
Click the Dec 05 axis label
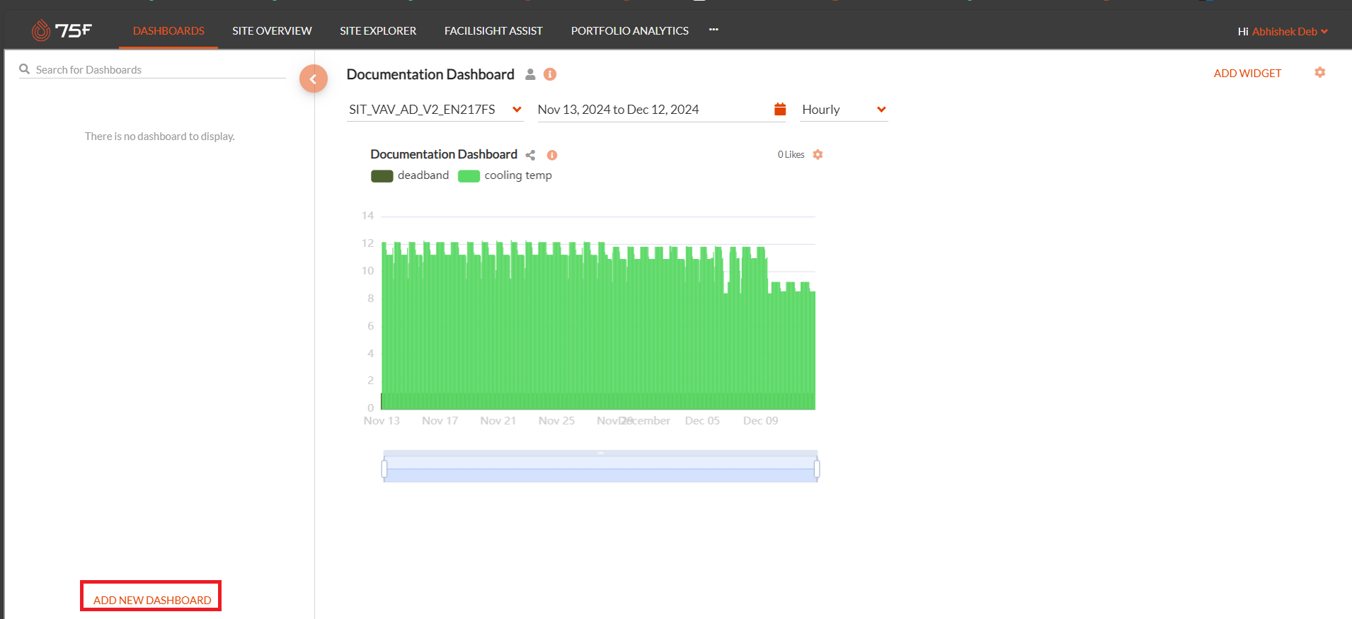pos(702,420)
